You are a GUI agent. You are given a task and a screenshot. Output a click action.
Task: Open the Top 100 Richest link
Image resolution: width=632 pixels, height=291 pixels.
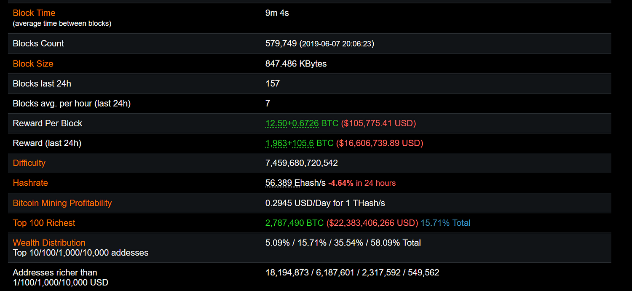44,223
